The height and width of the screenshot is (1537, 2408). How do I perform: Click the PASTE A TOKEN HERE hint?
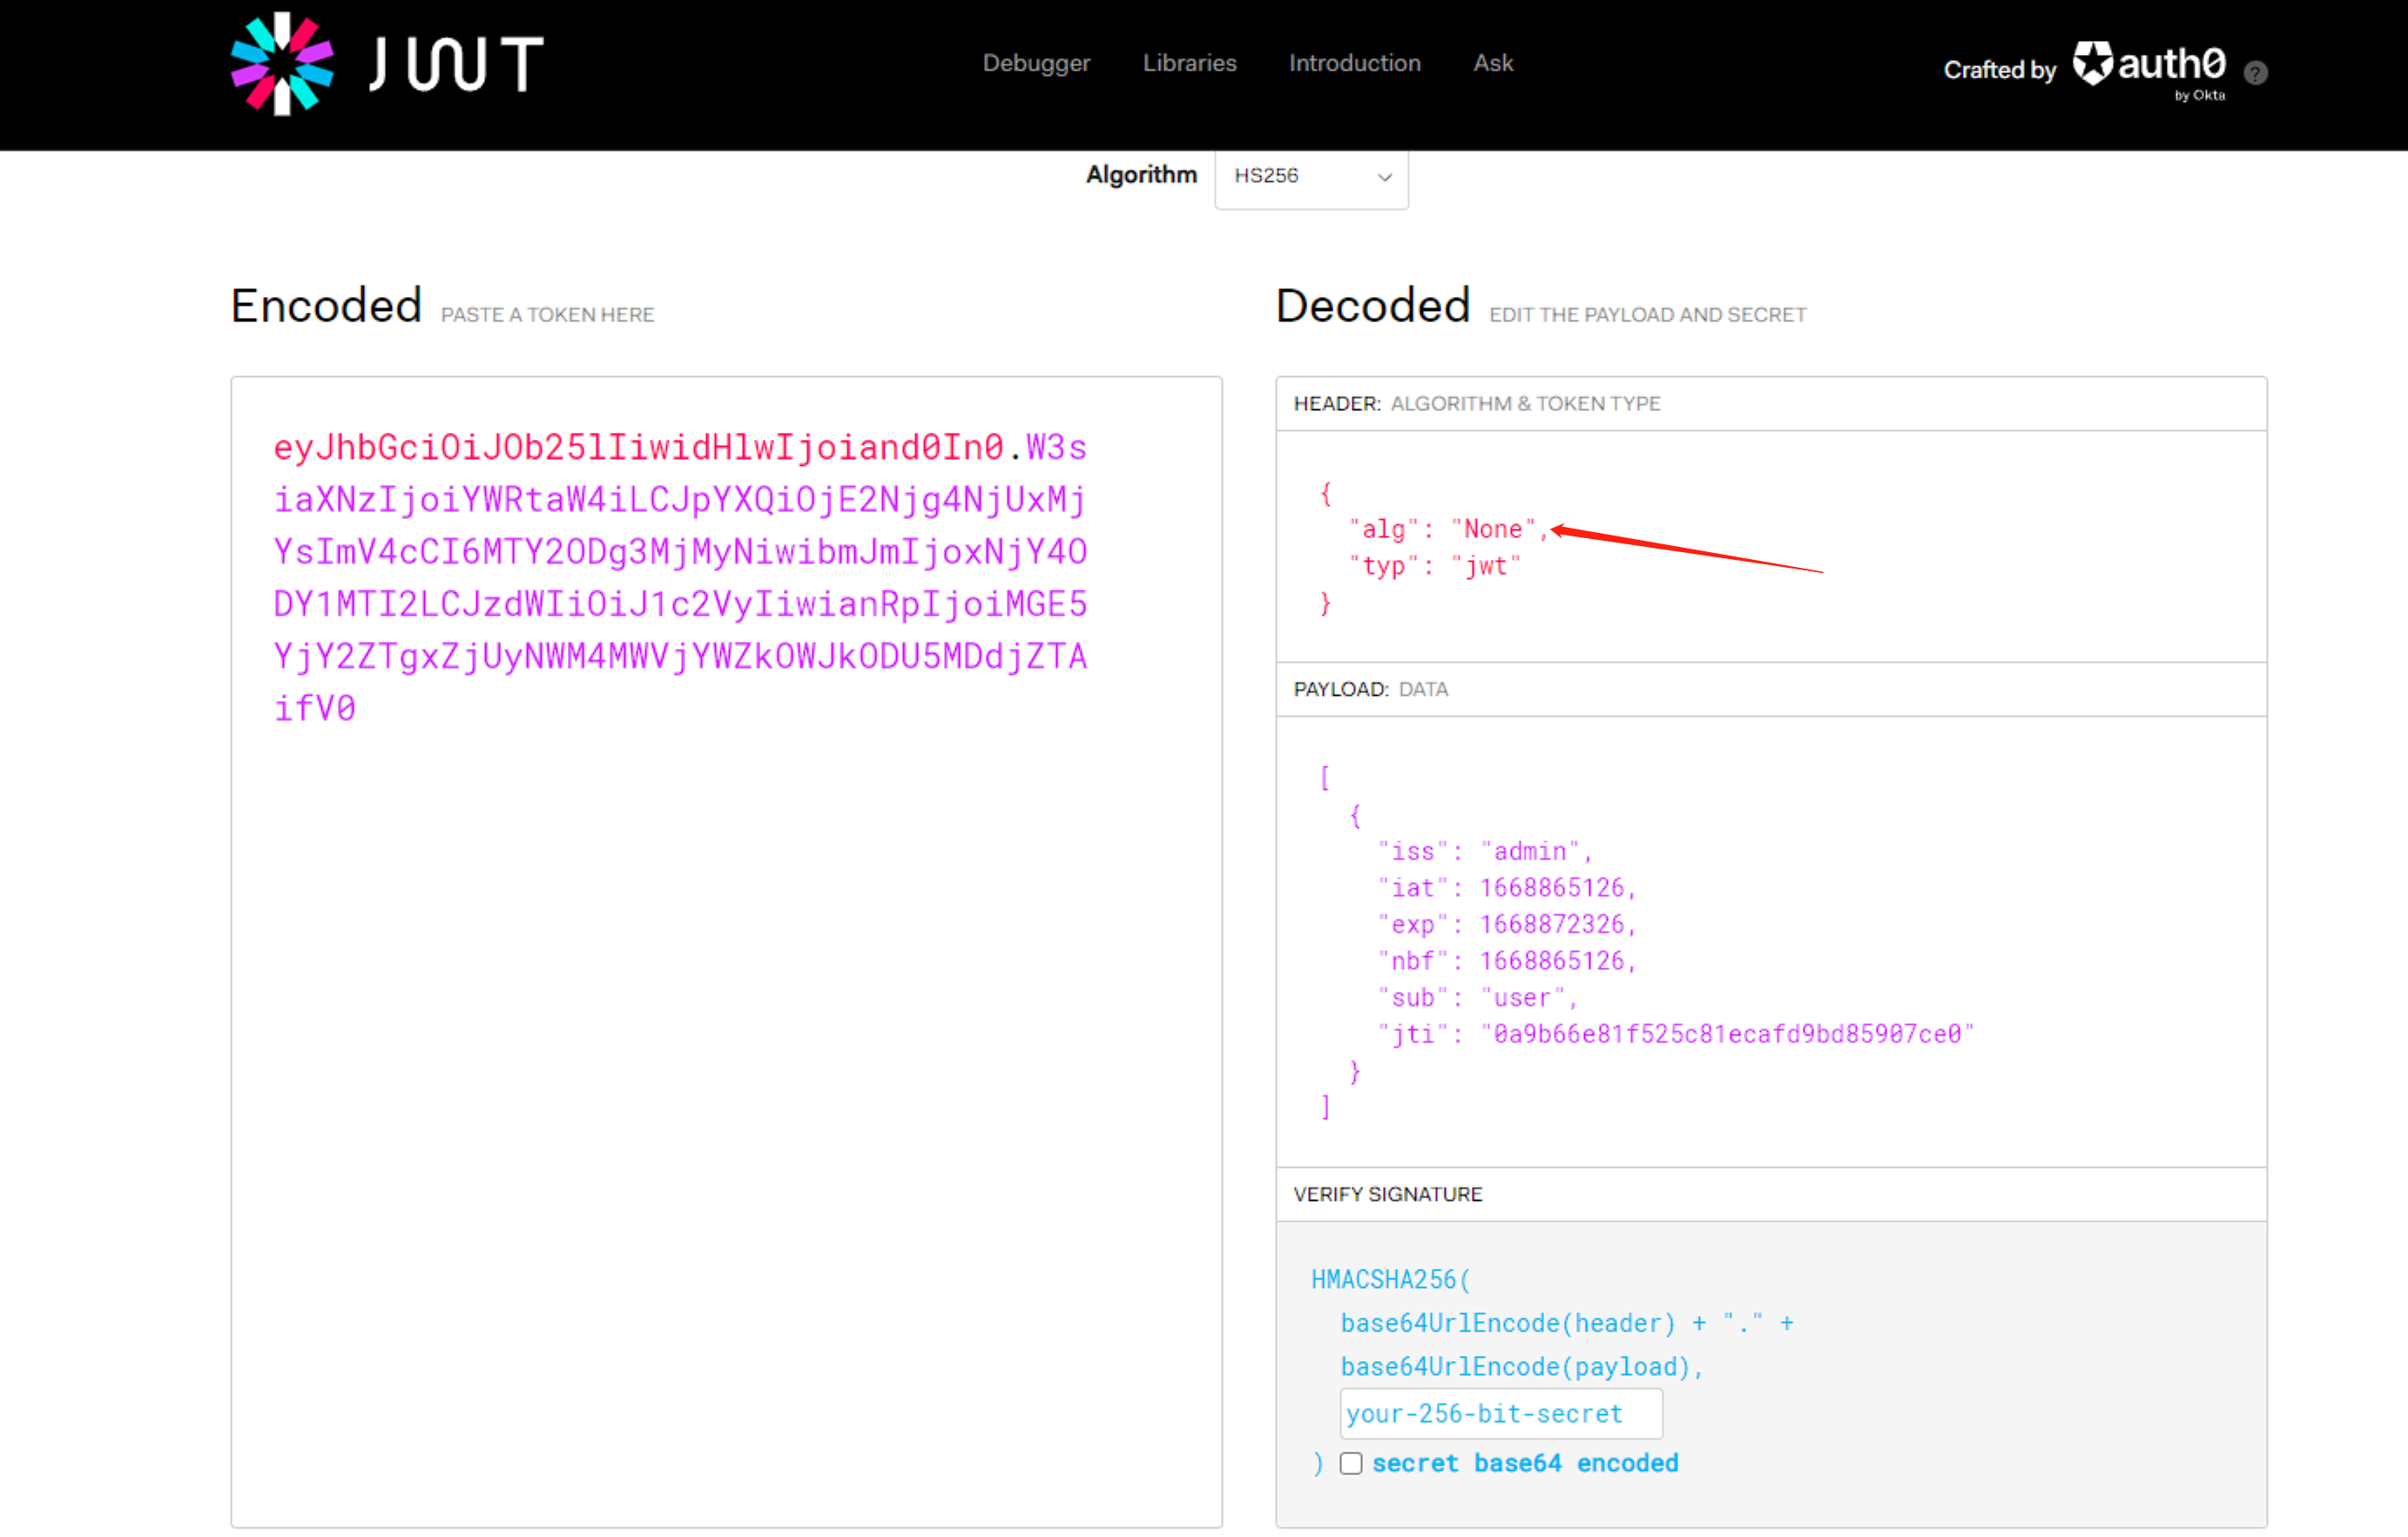click(547, 315)
